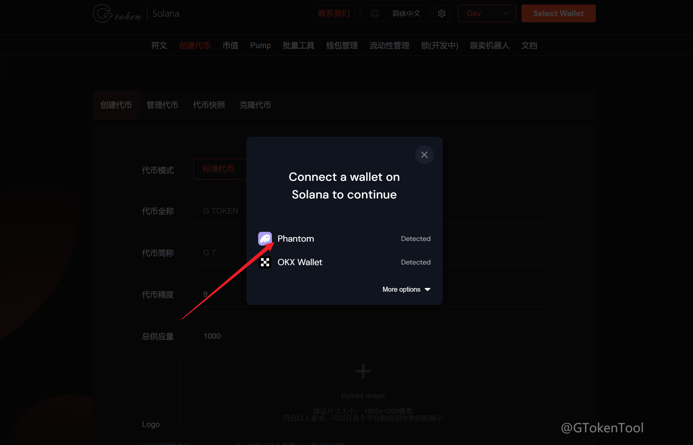Screen dimensions: 693x445
Task: Open the Dev network dropdown
Action: point(487,13)
